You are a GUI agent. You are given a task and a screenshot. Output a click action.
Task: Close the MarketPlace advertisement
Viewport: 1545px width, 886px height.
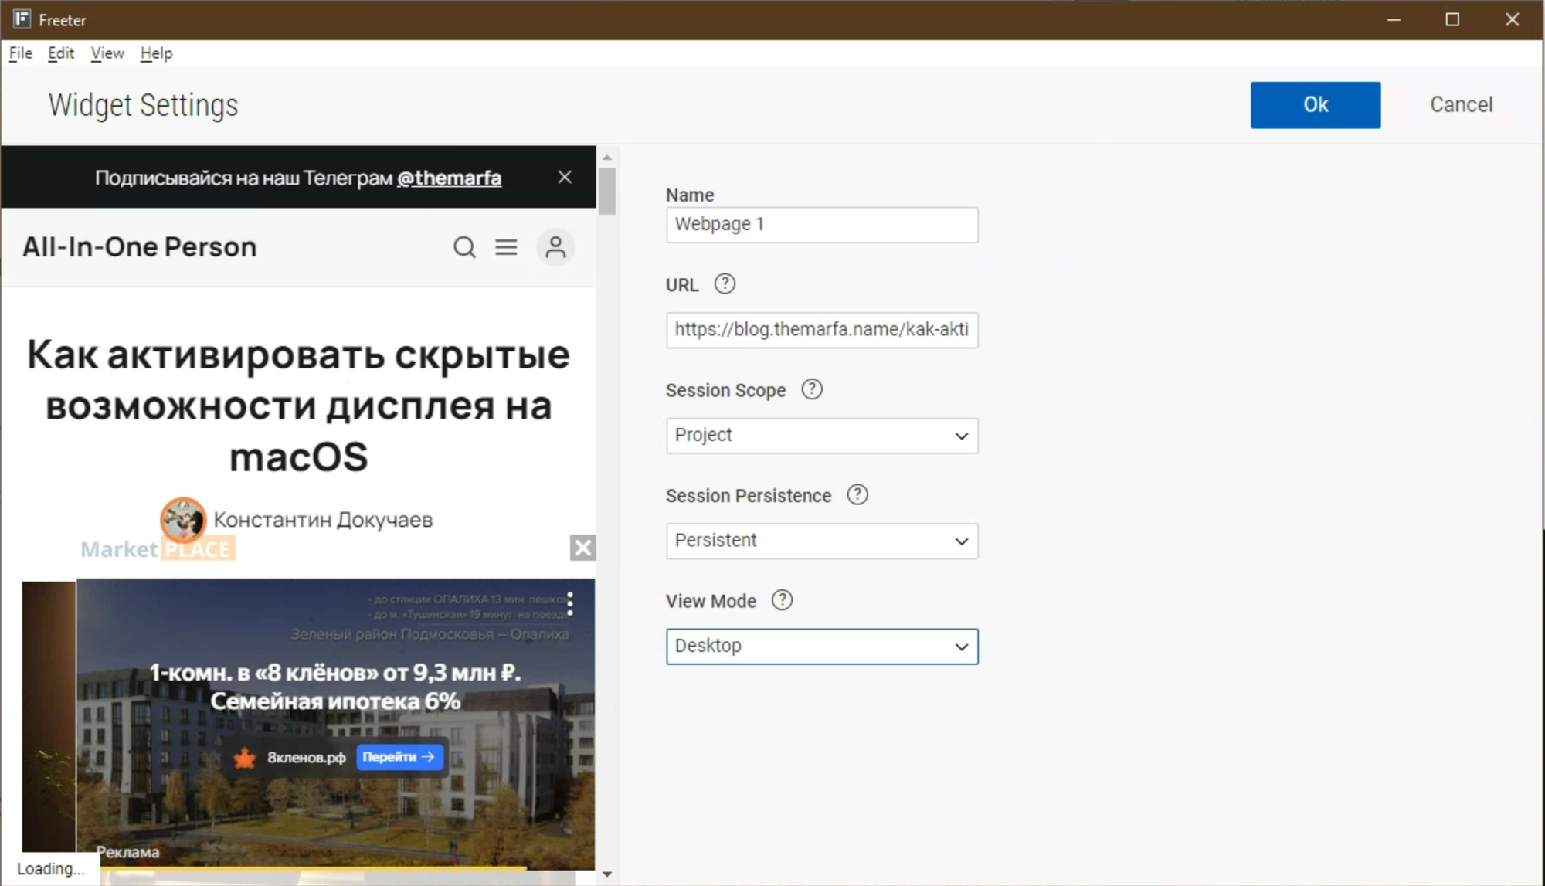(582, 548)
